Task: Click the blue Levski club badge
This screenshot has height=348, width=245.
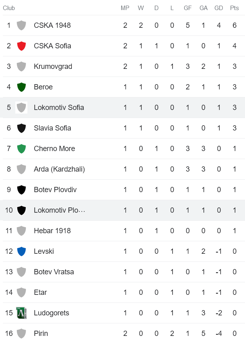Action: click(x=21, y=251)
